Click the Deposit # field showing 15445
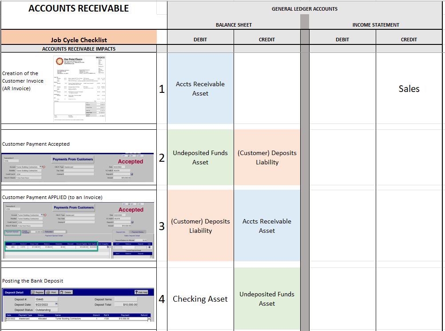Screen dimensions: 445x331 coord(46,299)
